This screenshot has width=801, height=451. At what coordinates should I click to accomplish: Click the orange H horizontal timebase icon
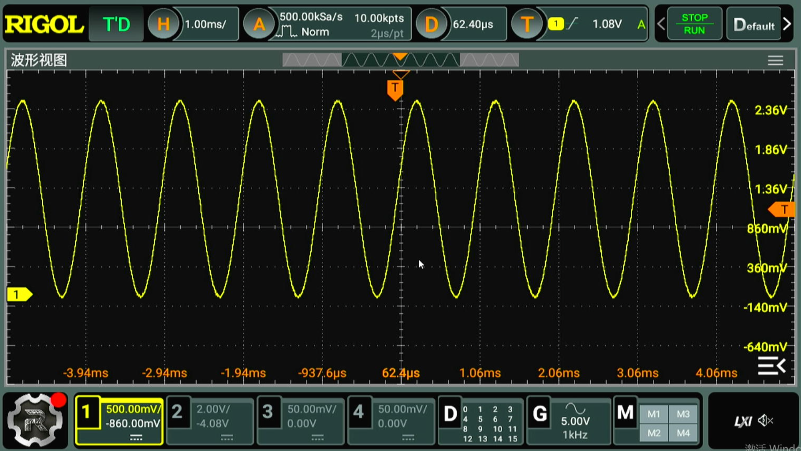[163, 24]
